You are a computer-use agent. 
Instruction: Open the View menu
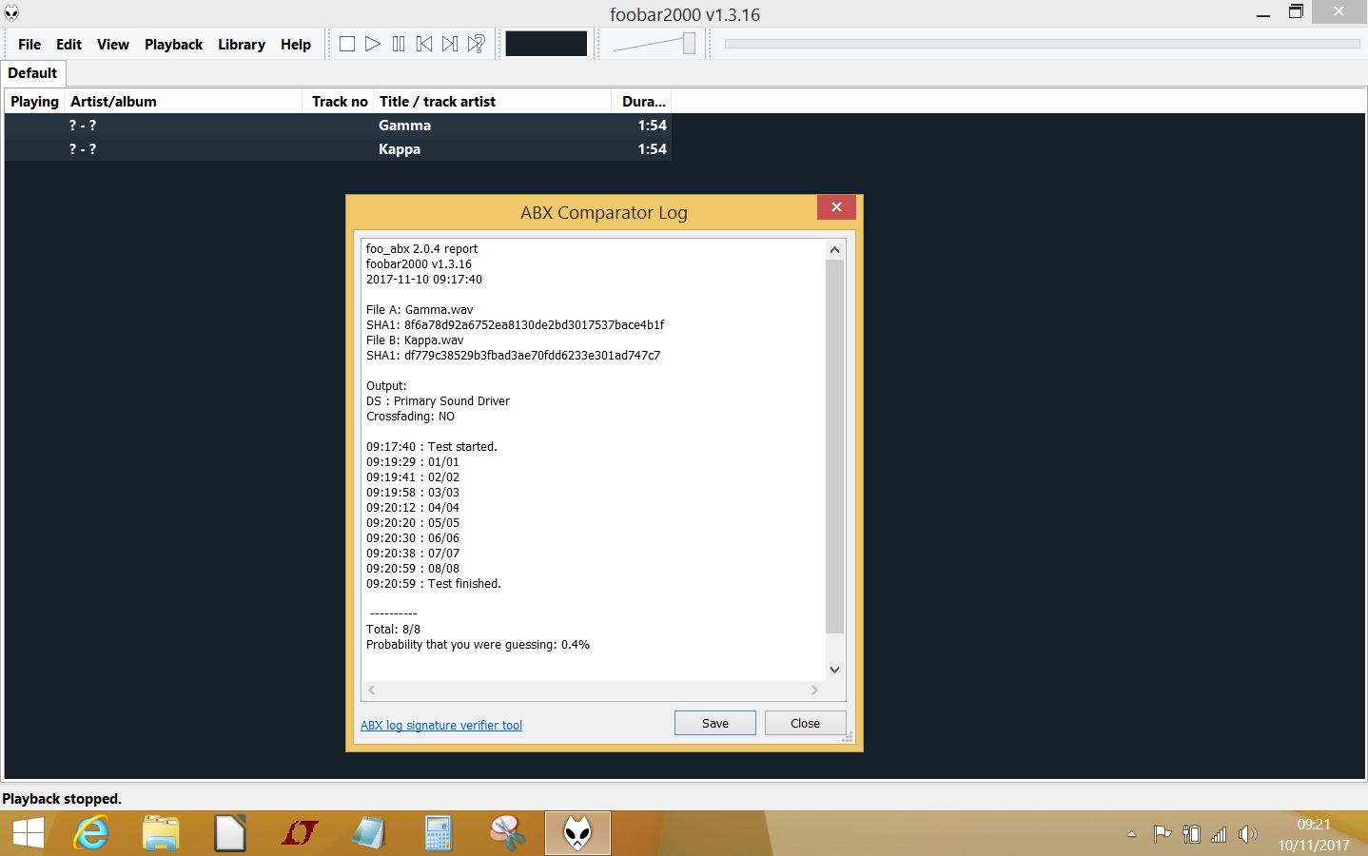click(x=113, y=44)
